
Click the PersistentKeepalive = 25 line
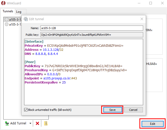click(x=45, y=82)
